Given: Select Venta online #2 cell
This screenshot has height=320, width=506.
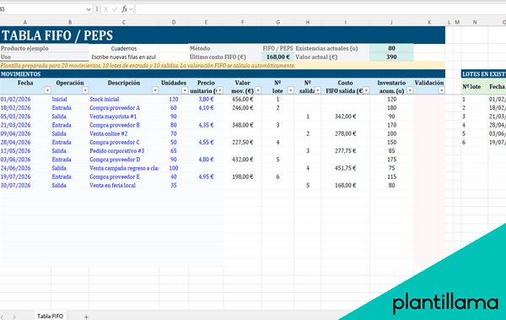Looking at the screenshot, I should point(124,133).
